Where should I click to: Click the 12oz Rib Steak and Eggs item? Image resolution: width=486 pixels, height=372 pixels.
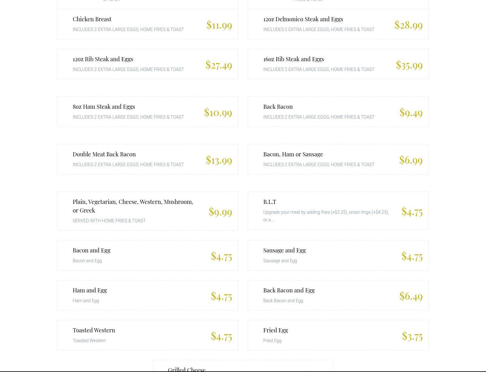point(103,59)
